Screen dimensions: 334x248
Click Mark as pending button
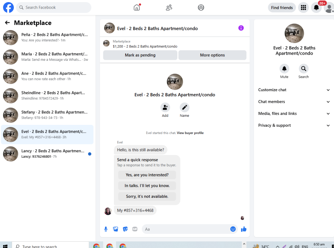tap(140, 55)
